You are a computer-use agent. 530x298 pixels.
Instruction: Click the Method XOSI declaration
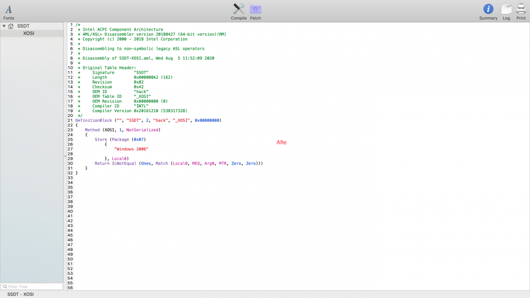tap(122, 130)
